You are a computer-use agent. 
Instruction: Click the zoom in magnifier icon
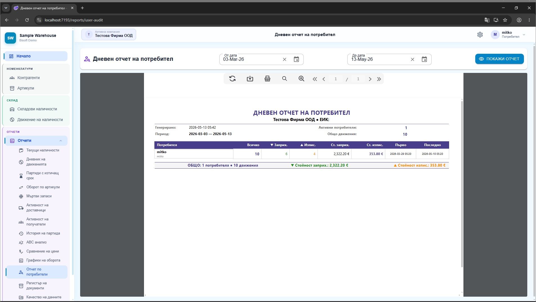pyautogui.click(x=301, y=79)
